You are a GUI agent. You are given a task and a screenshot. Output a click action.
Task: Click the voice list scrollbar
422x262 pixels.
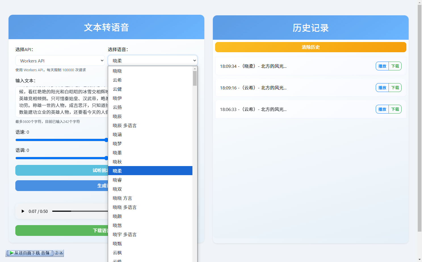point(195,78)
